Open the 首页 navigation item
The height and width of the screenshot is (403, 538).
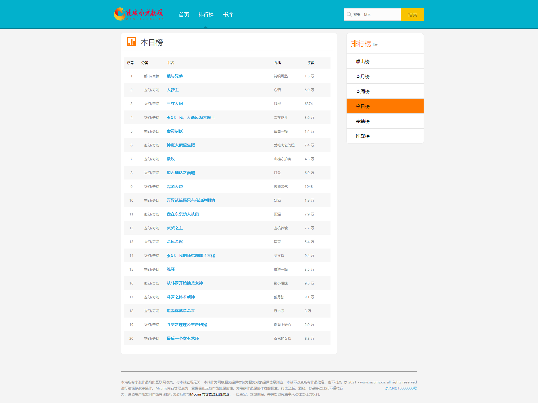184,15
